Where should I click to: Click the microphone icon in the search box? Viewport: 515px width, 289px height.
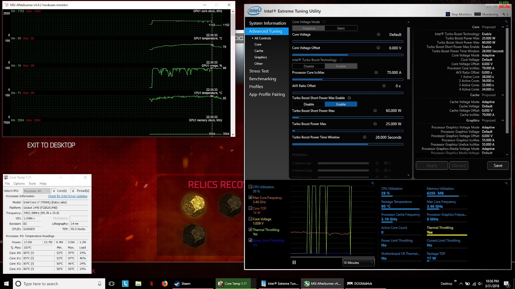point(99,284)
